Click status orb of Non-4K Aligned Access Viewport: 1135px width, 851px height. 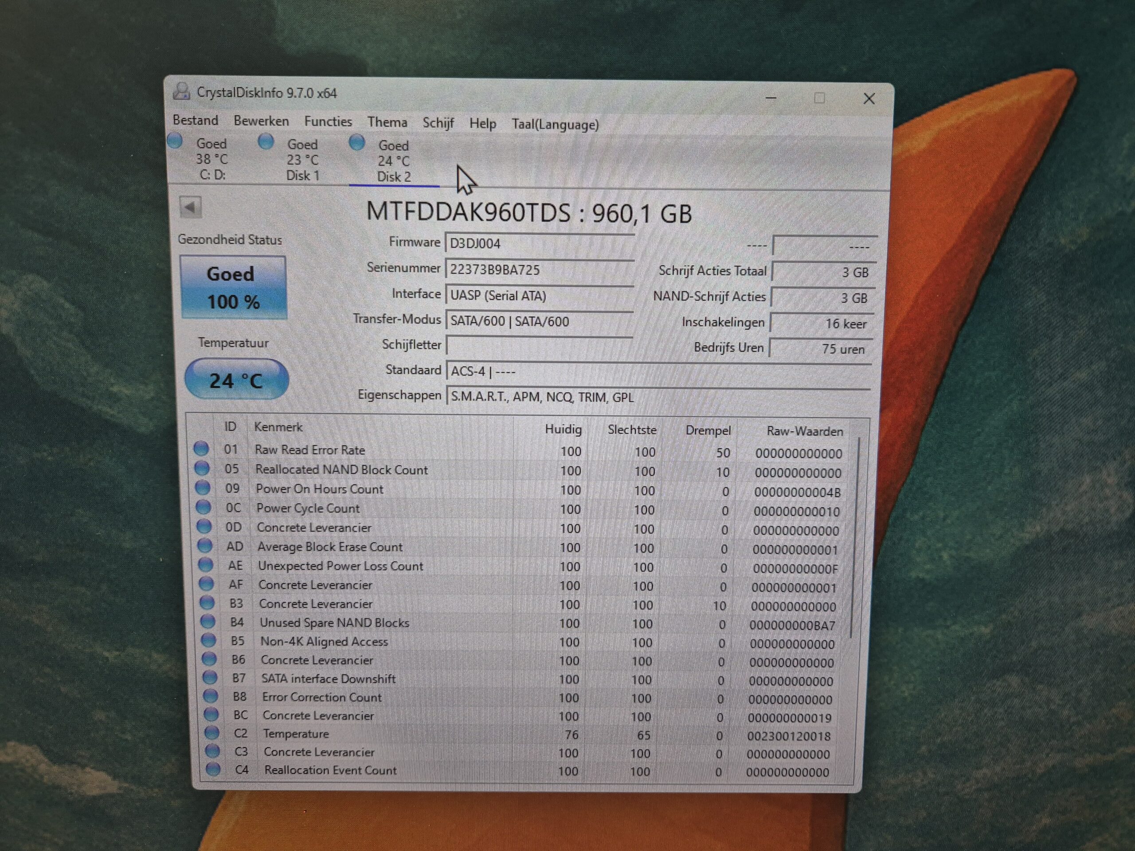point(208,640)
